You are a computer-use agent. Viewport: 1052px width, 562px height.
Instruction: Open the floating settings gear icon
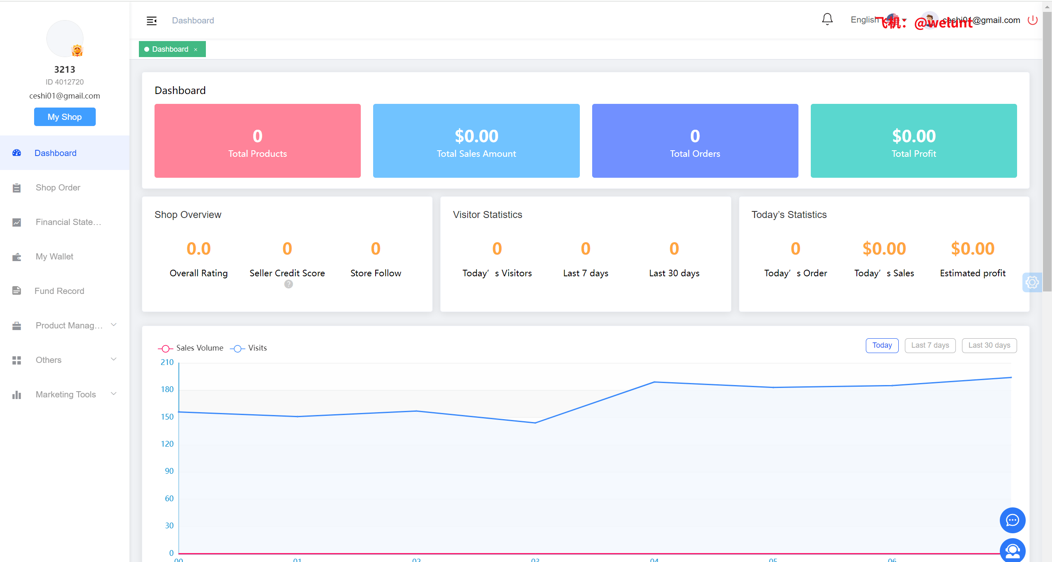[x=1032, y=282]
